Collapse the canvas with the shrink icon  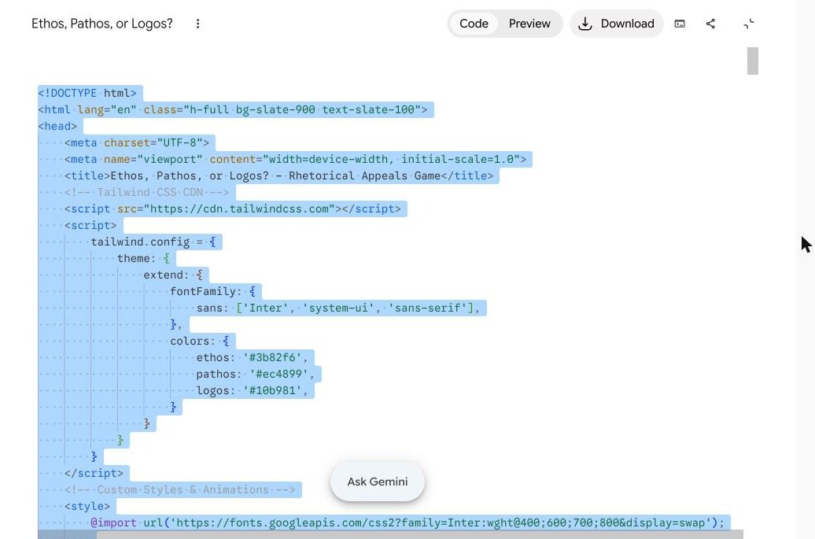[748, 24]
